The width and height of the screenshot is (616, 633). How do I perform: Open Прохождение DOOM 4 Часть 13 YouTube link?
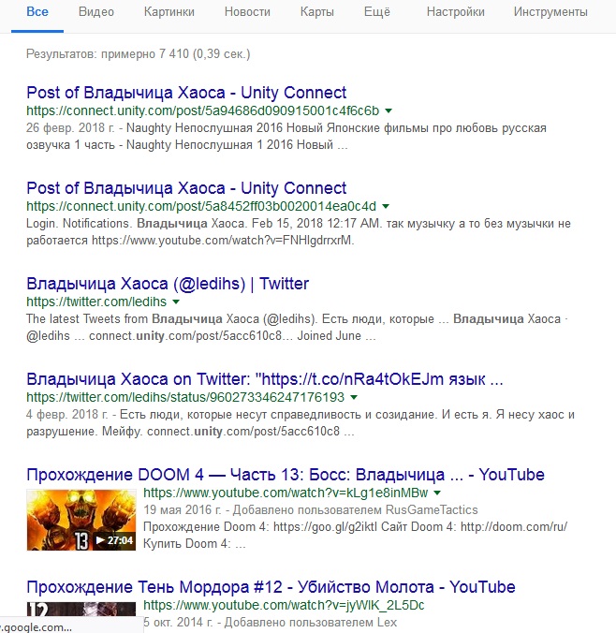click(x=286, y=475)
